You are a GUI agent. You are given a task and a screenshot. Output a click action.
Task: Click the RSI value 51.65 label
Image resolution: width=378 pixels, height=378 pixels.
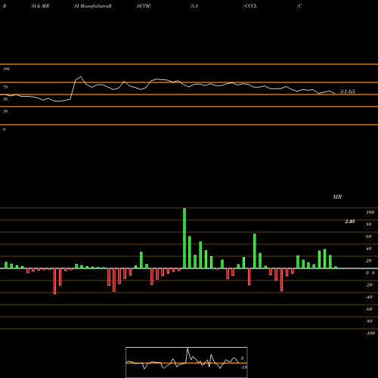tap(348, 91)
